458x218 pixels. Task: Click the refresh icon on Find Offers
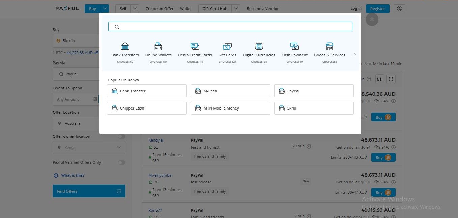click(x=119, y=191)
